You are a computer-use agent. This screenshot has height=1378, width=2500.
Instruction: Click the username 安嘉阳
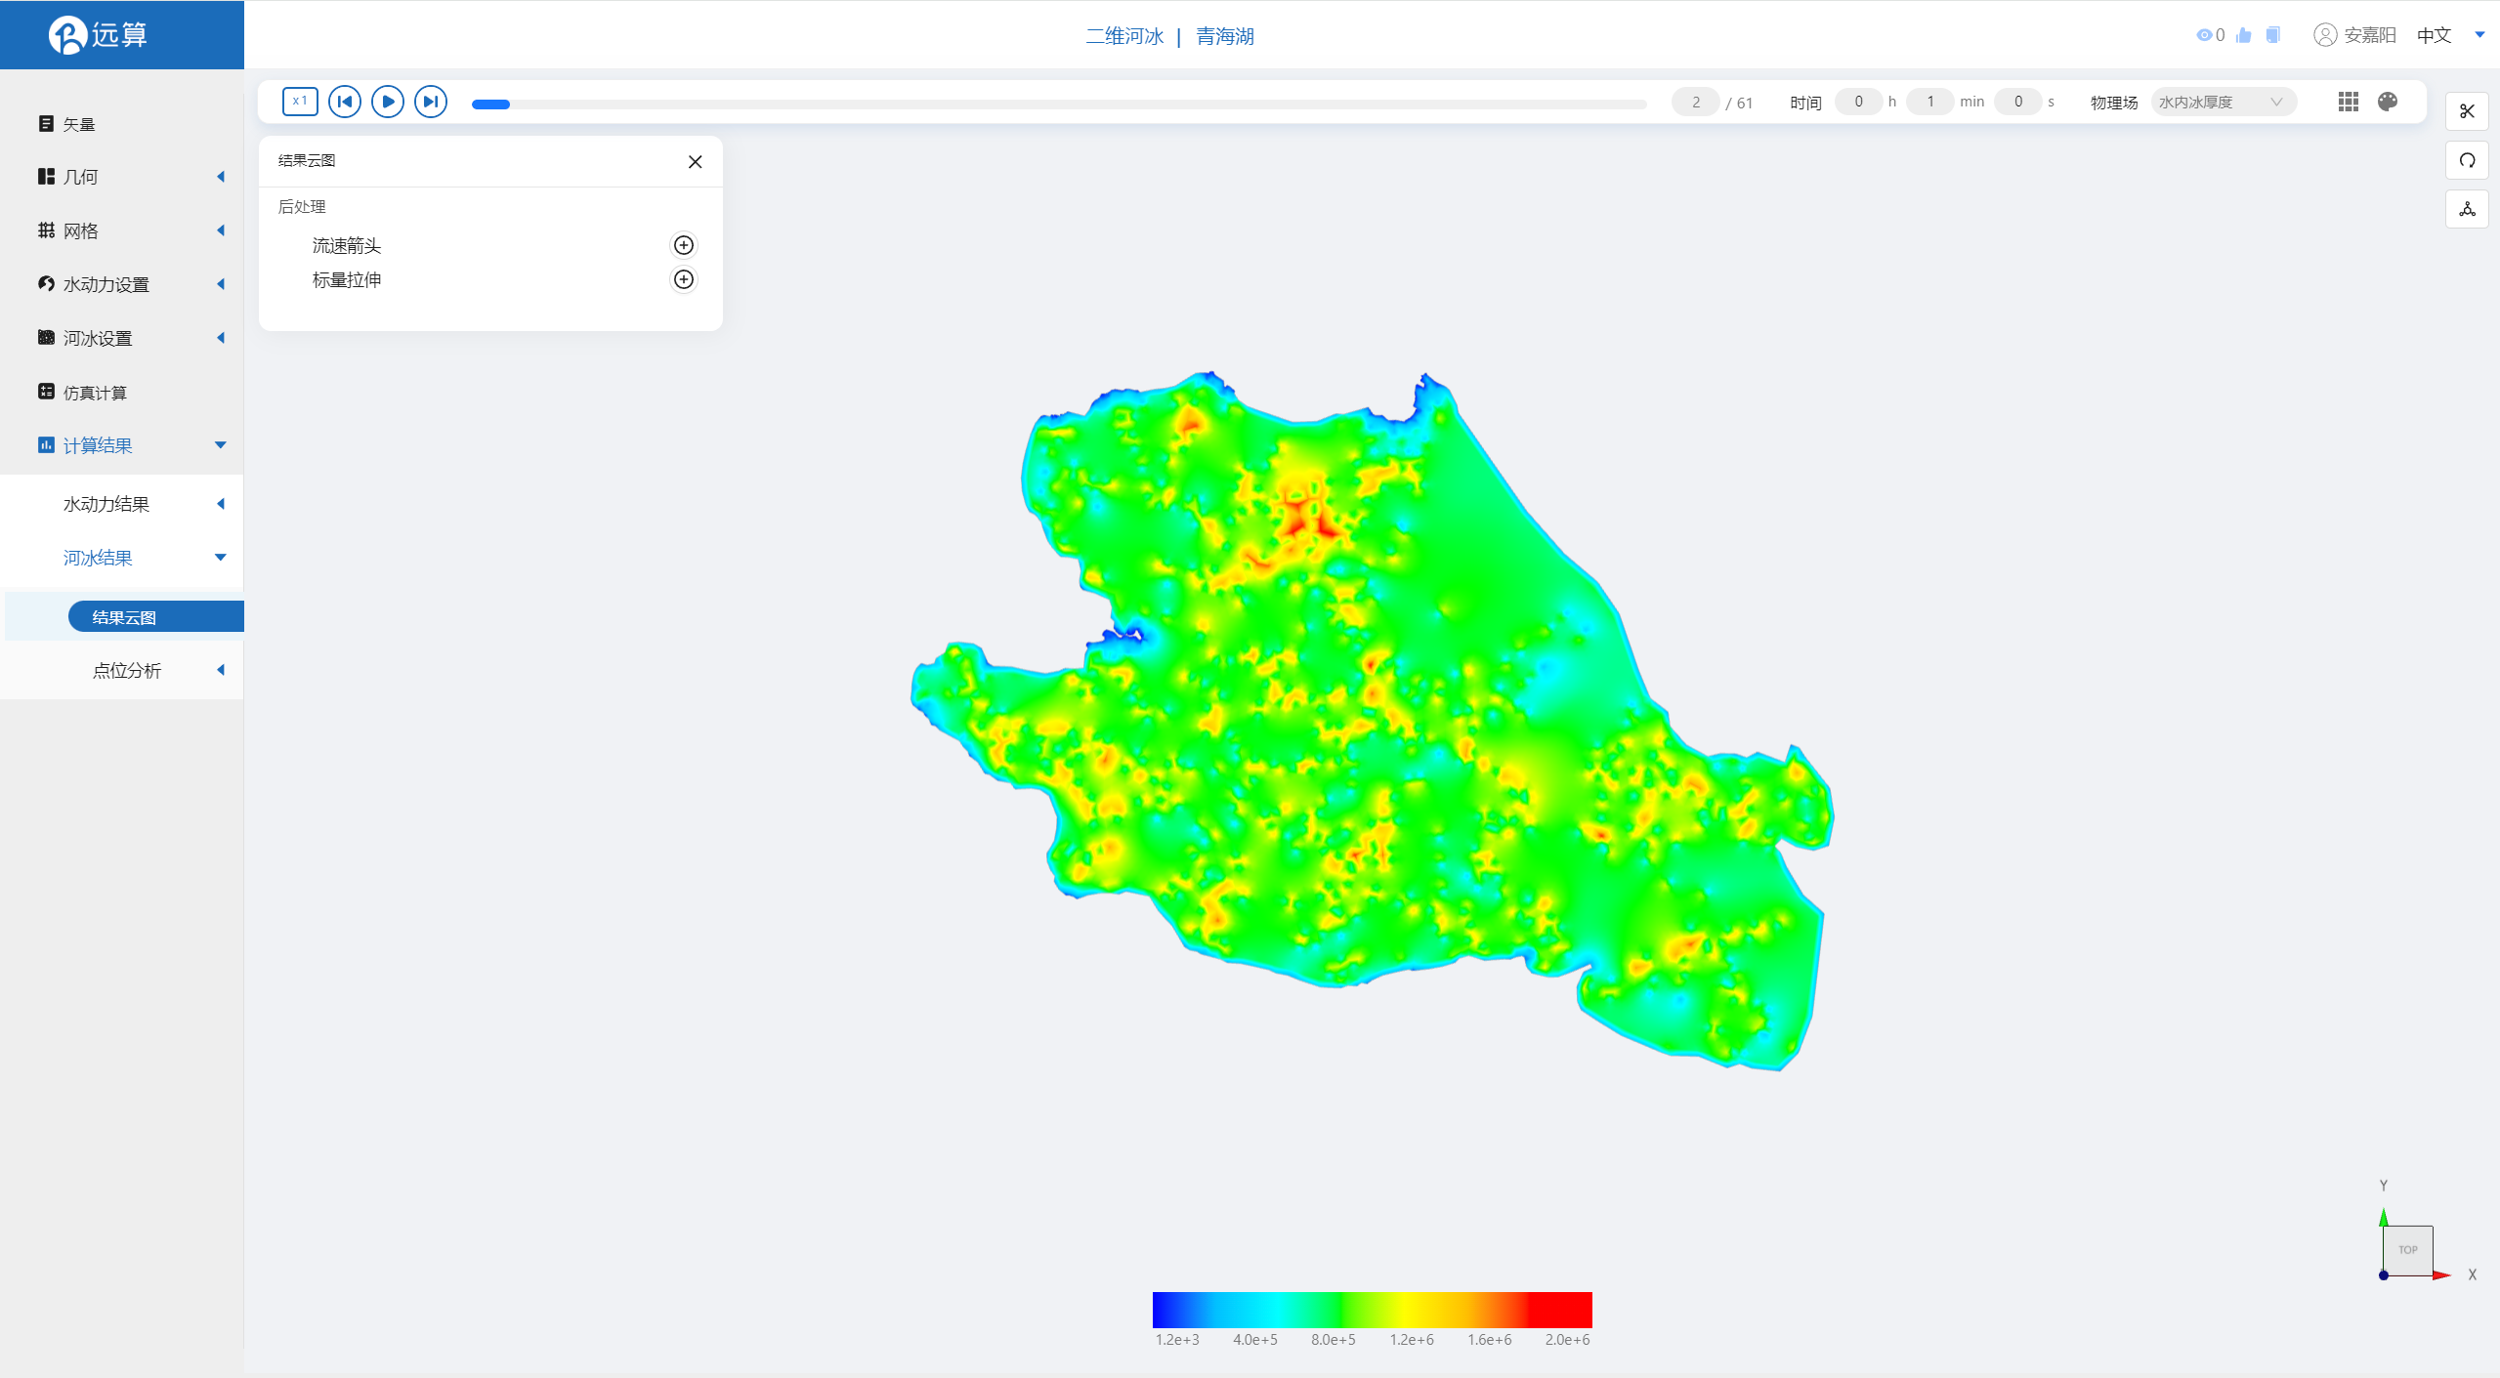2370,35
